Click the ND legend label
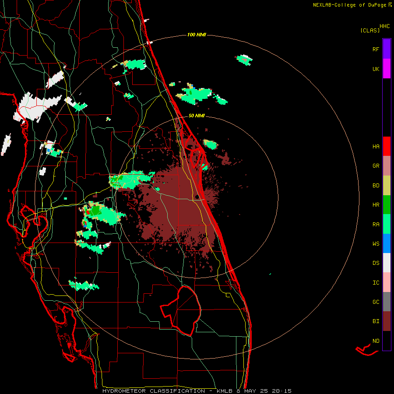Image resolution: width=394 pixels, height=394 pixels. click(x=376, y=341)
